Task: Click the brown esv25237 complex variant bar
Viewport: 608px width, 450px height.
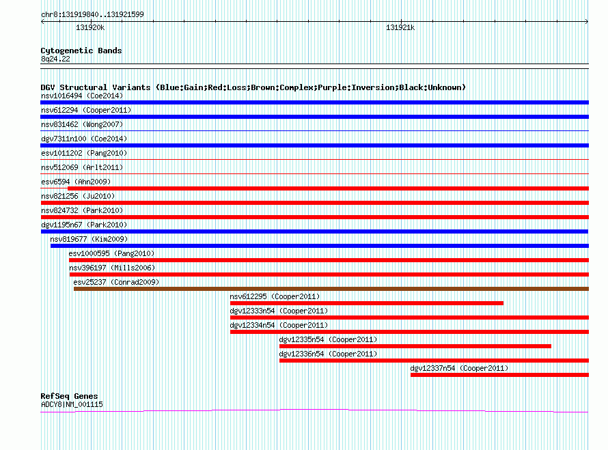Action: click(x=331, y=289)
